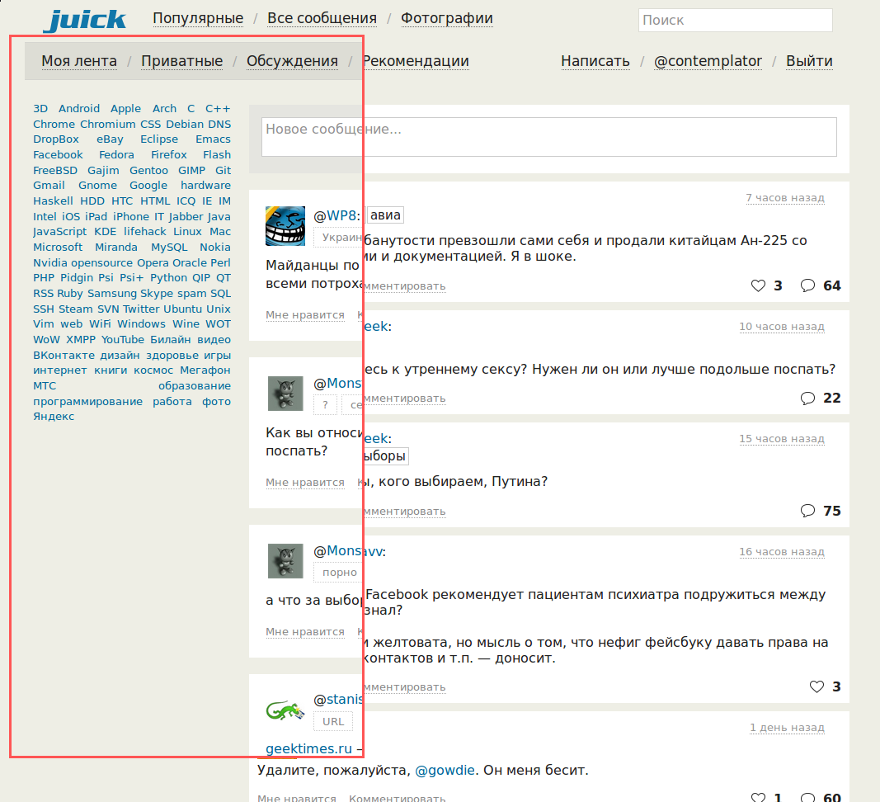
Task: Open the Ubuntu tag in cloud
Action: point(183,309)
